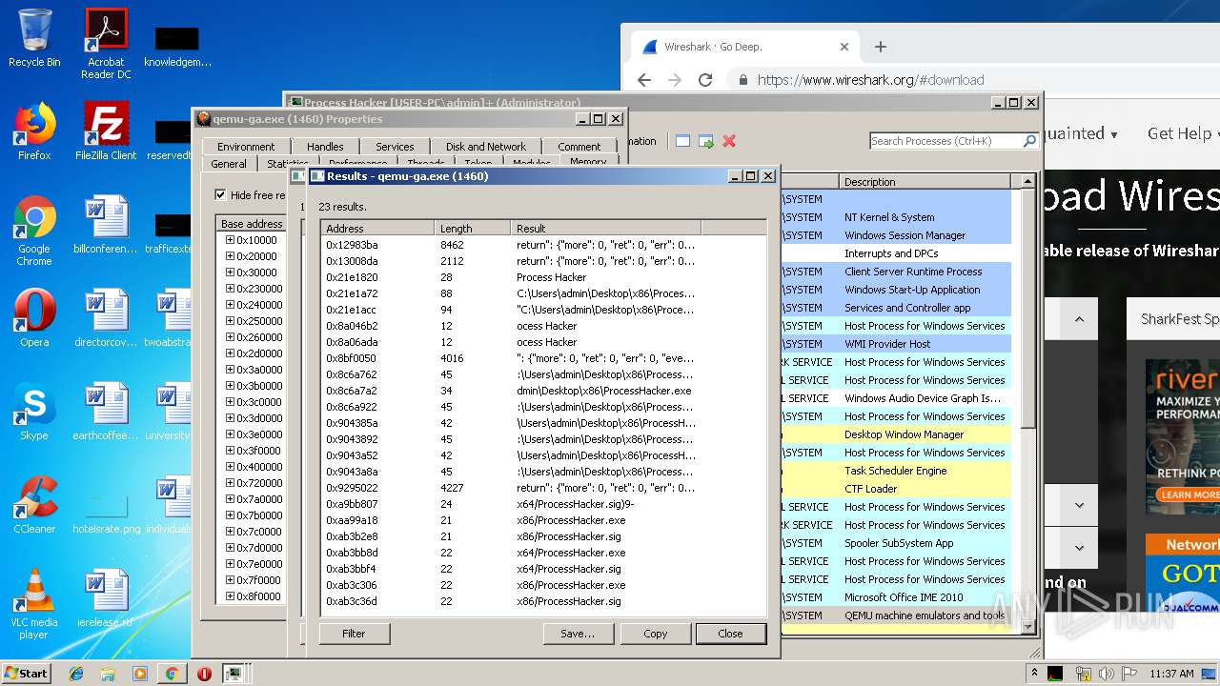Select result row at address 0x8bf0050
This screenshot has height=686, width=1220.
tap(543, 358)
